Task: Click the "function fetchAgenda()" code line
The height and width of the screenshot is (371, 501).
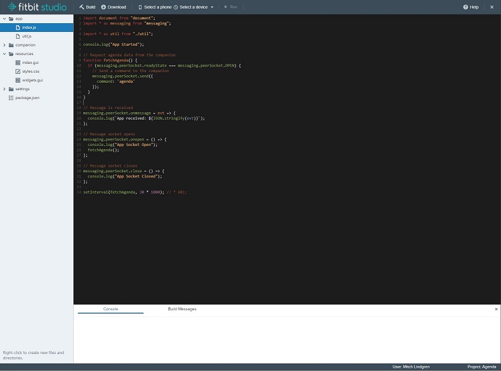Action: pyautogui.click(x=110, y=60)
